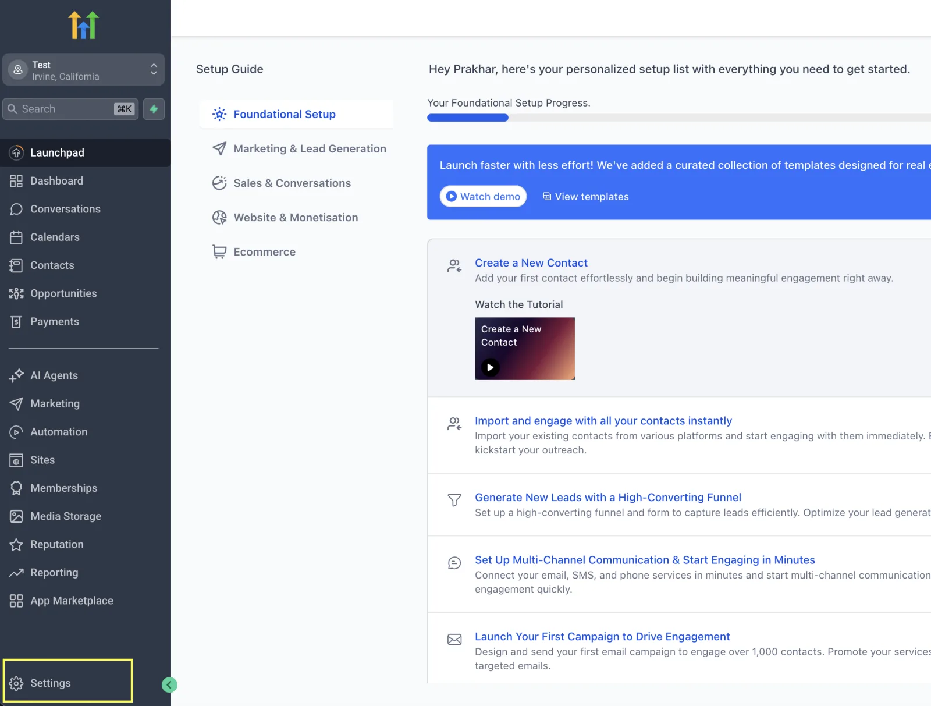This screenshot has height=706, width=931.
Task: Select the Foundational Setup tab
Action: (296, 114)
